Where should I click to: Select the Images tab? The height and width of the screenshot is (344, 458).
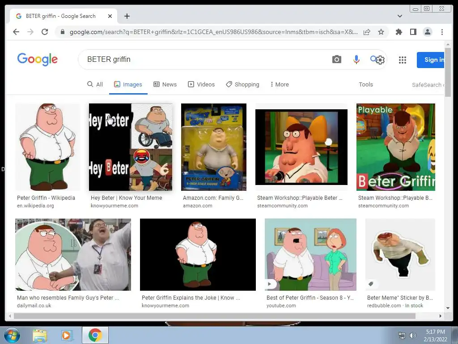click(x=128, y=85)
